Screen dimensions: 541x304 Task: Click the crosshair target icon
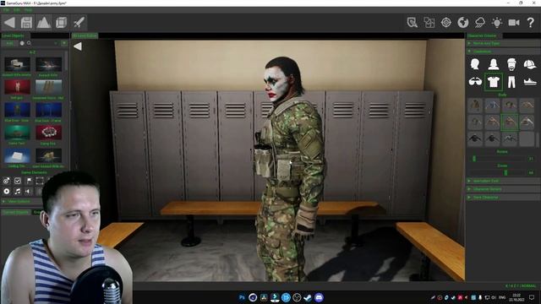pos(446,23)
